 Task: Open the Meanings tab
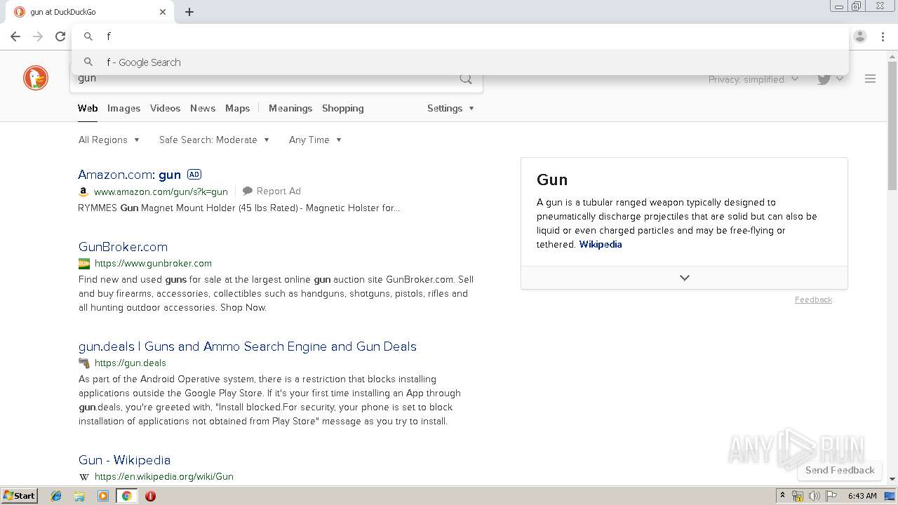[x=290, y=108]
